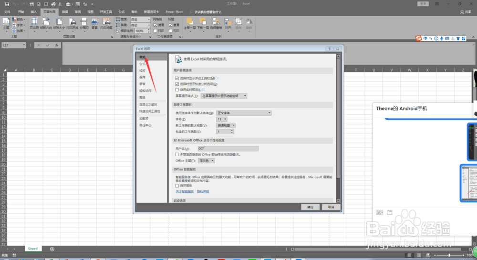Click the scissors icon in chat panel
This screenshot has width=477, height=260.
tap(379, 212)
